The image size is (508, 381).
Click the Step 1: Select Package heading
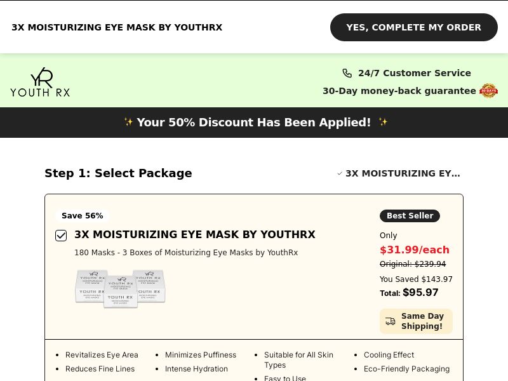tap(118, 173)
